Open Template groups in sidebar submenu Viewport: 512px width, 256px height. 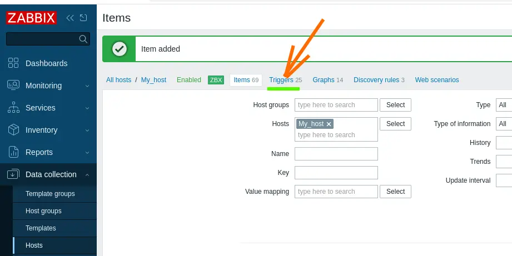50,194
